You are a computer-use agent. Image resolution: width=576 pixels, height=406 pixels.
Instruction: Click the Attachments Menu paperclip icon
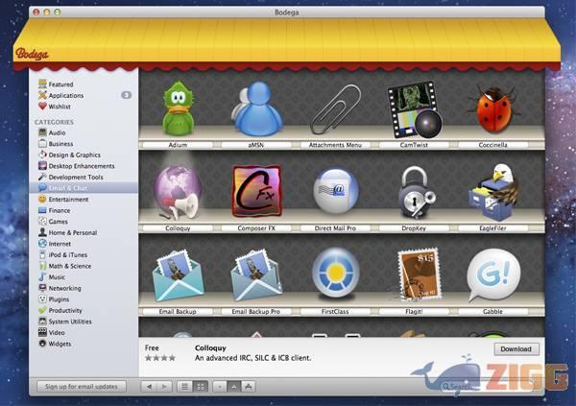(x=335, y=108)
